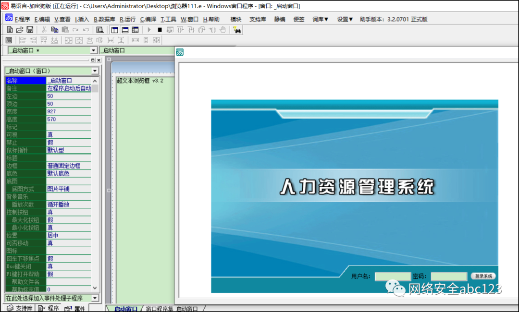Screen dimensions: 519x312
Task: Switch to the 属性 bottom panel tab
Action: point(75,308)
